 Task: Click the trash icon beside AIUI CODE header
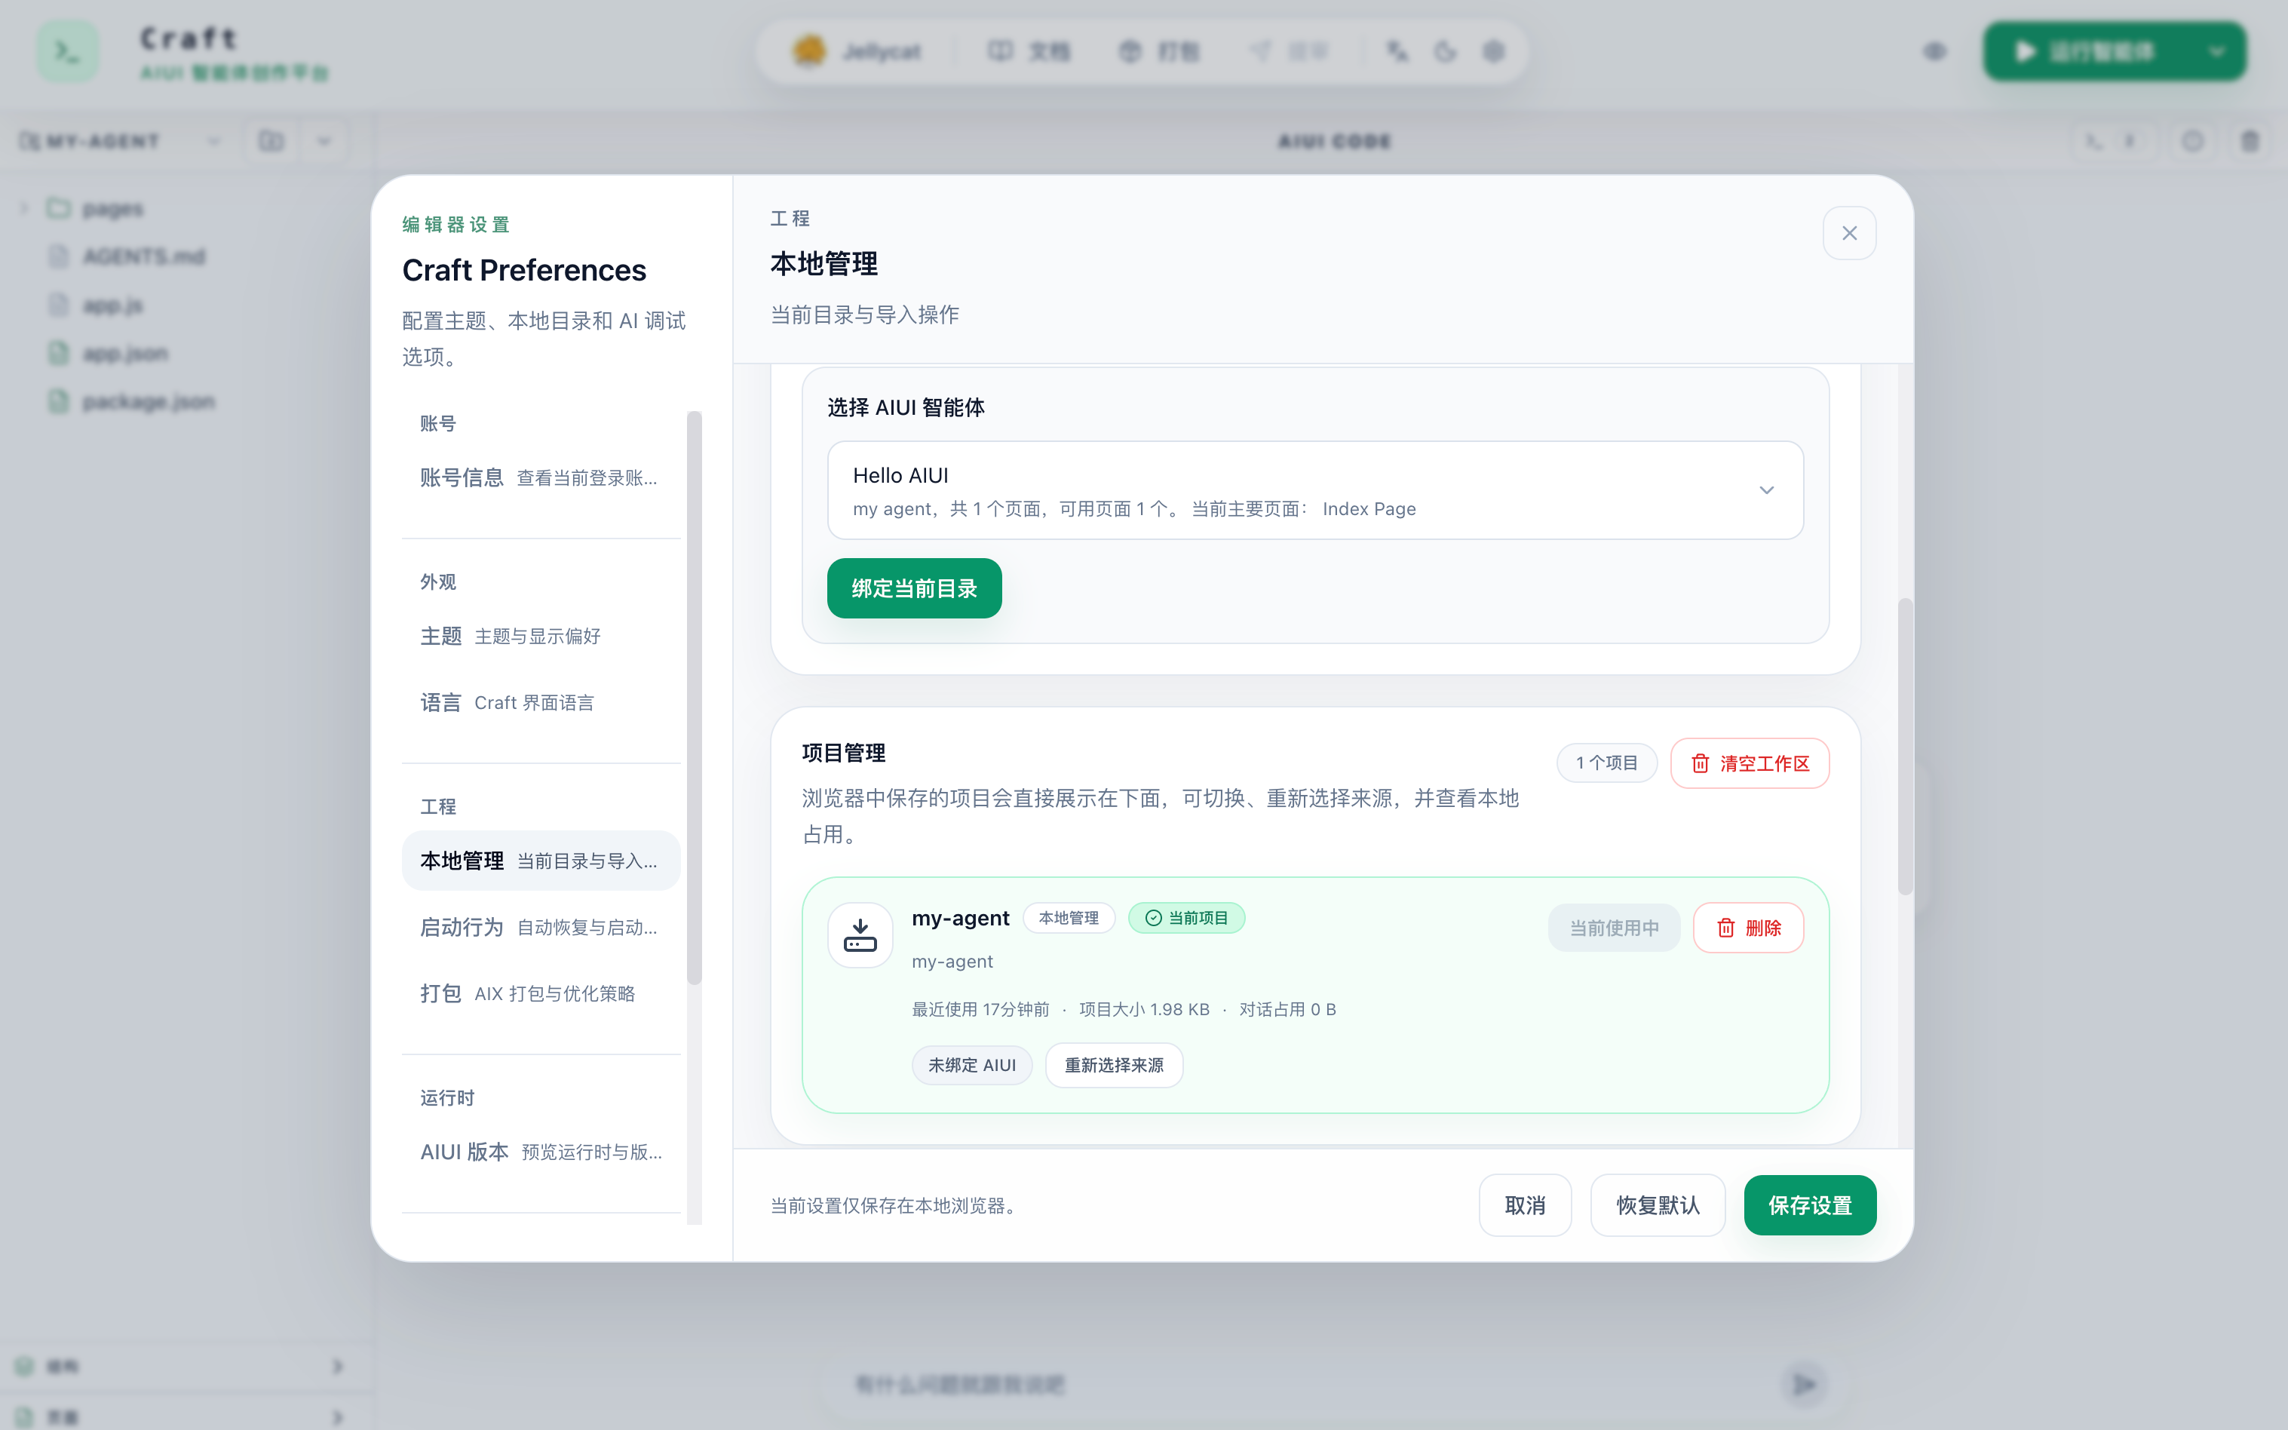pos(2250,141)
